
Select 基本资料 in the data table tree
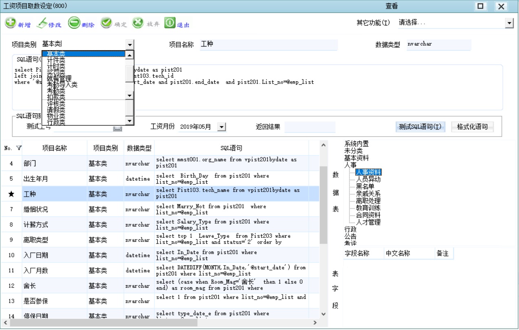click(x=356, y=158)
